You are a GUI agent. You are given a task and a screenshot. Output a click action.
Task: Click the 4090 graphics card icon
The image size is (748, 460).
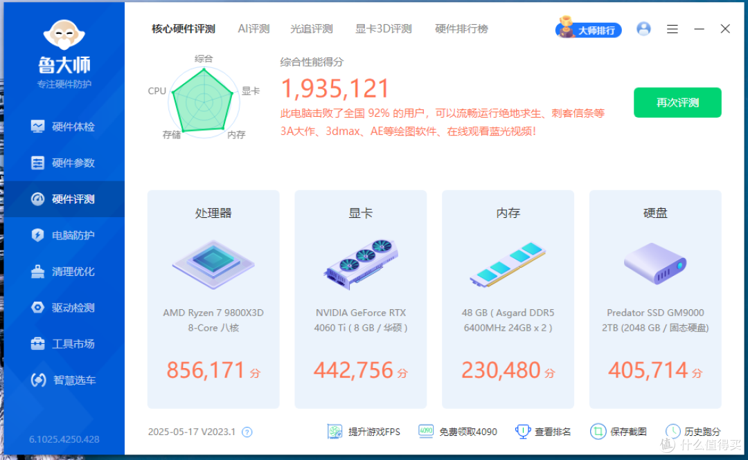tap(425, 431)
